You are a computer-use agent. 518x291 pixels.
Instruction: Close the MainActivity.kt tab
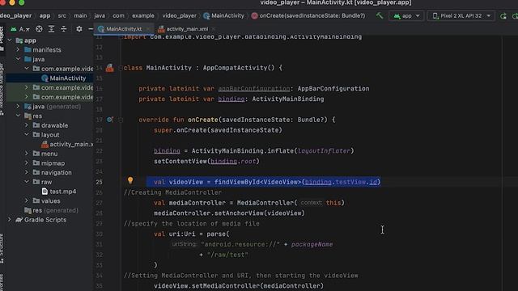[148, 29]
